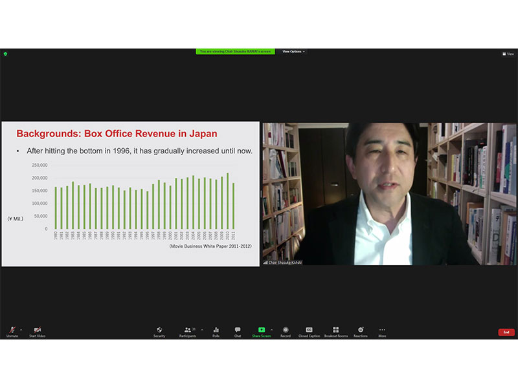Open the Chat panel
The width and height of the screenshot is (518, 388).
238,331
